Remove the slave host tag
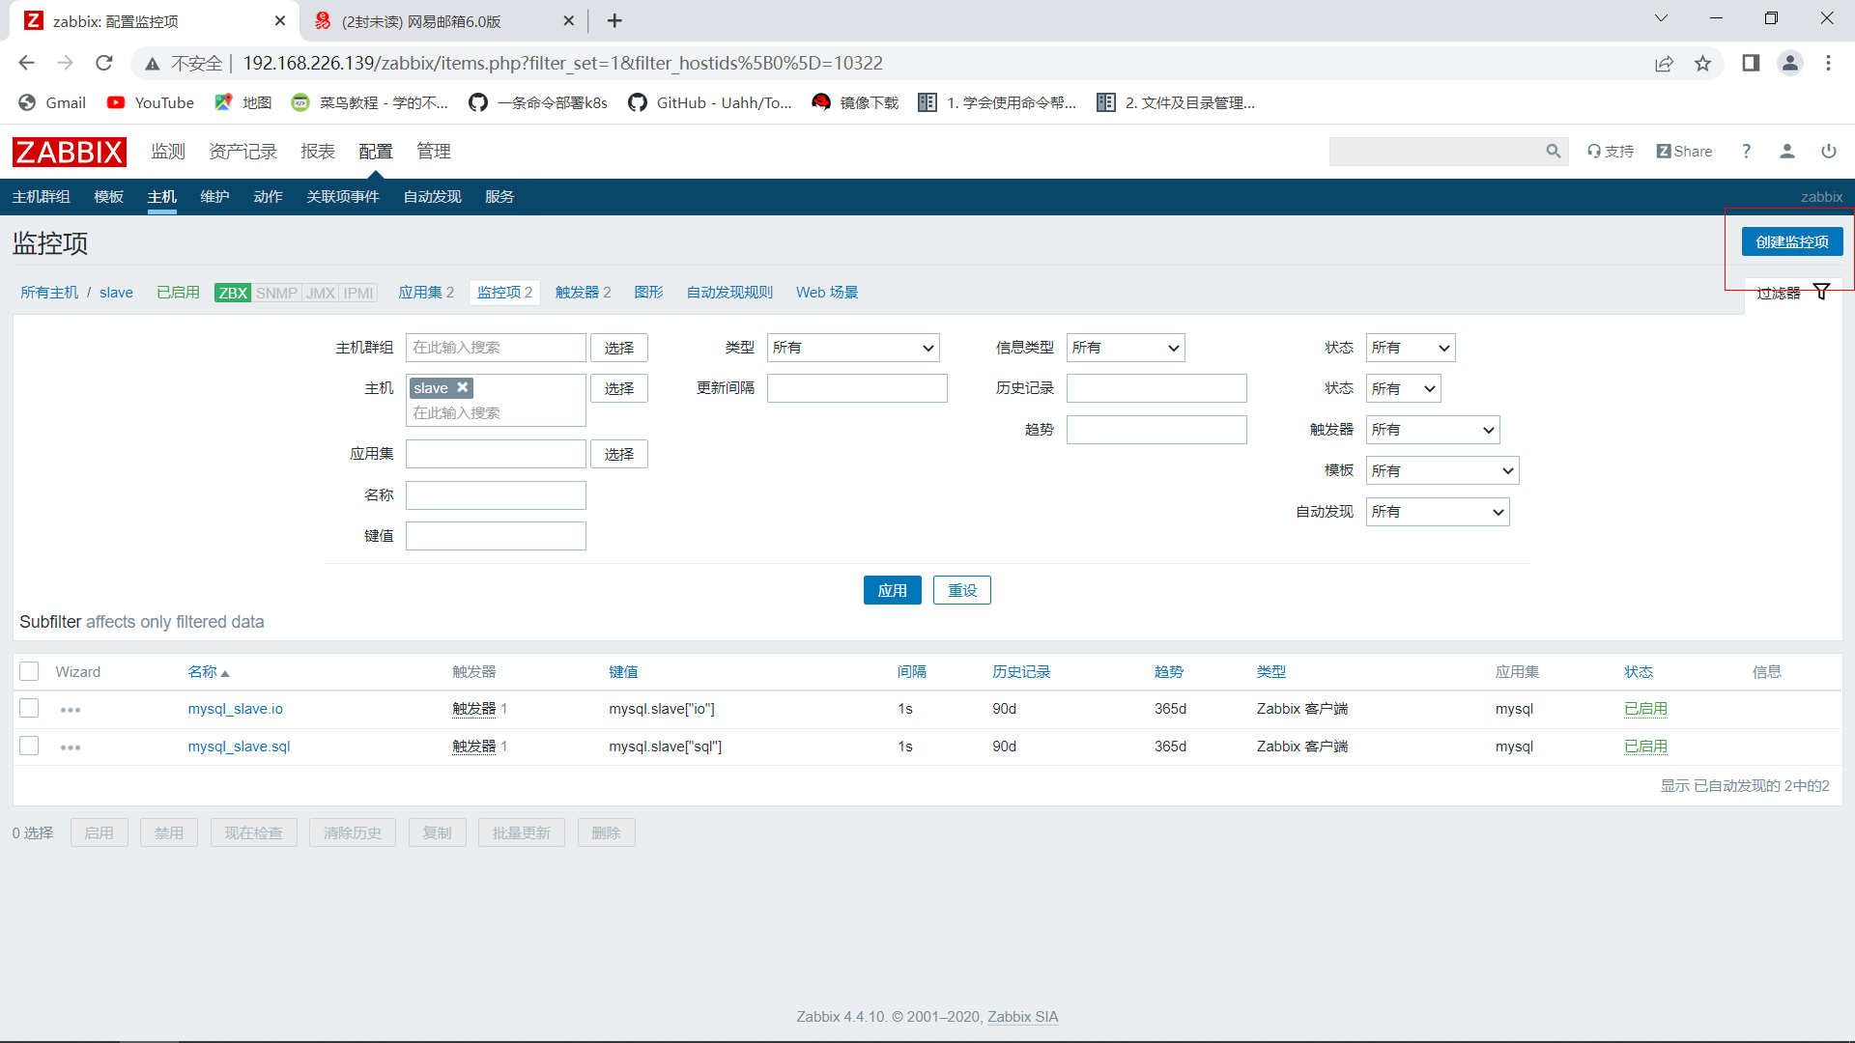 coord(463,387)
